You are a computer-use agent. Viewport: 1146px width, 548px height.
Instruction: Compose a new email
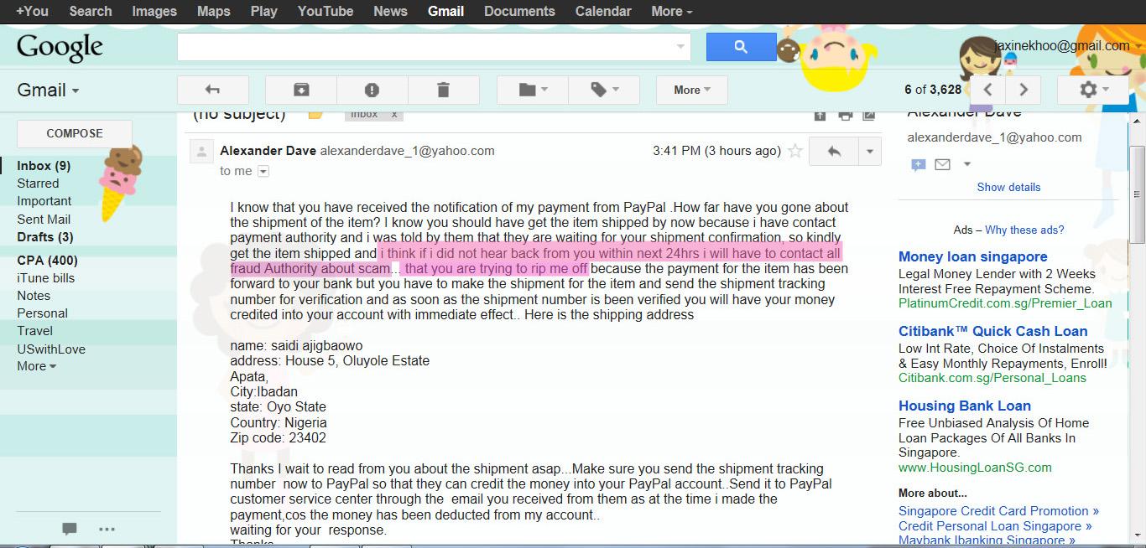(75, 133)
